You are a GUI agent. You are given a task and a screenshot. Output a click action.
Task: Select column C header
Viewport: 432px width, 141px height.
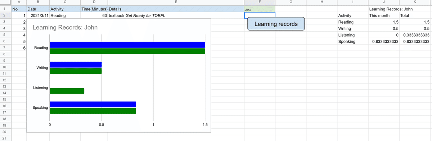click(x=65, y=3)
